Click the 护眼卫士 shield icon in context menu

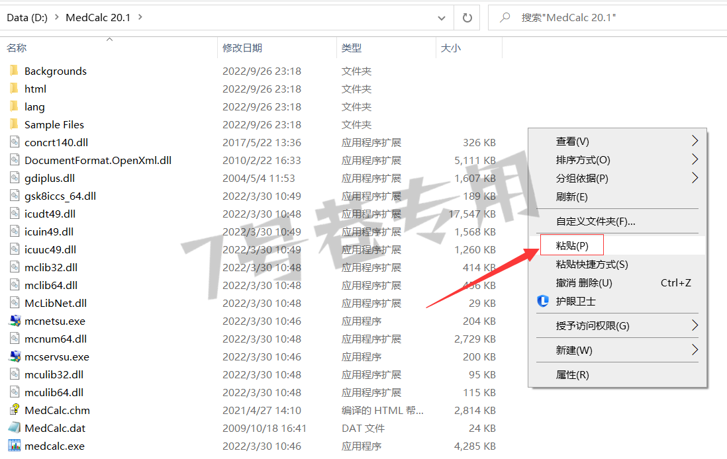click(543, 302)
